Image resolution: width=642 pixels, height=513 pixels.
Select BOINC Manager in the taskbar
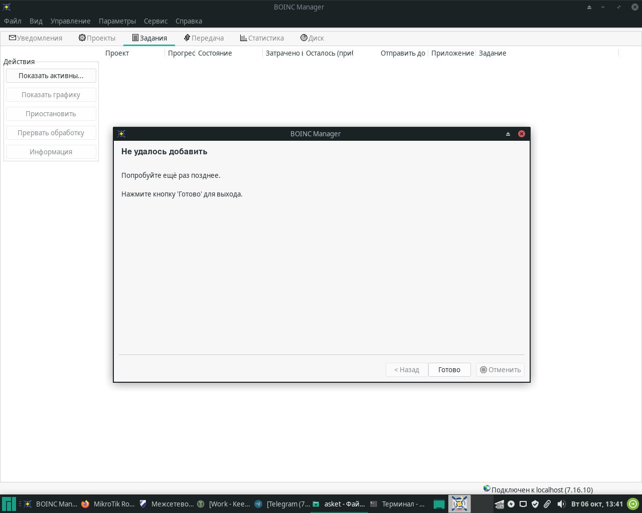51,504
